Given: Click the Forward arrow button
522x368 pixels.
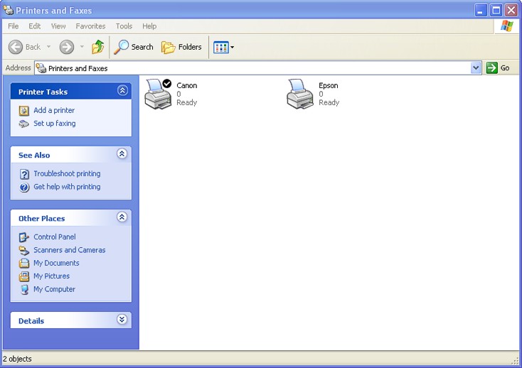Looking at the screenshot, I should (x=67, y=47).
